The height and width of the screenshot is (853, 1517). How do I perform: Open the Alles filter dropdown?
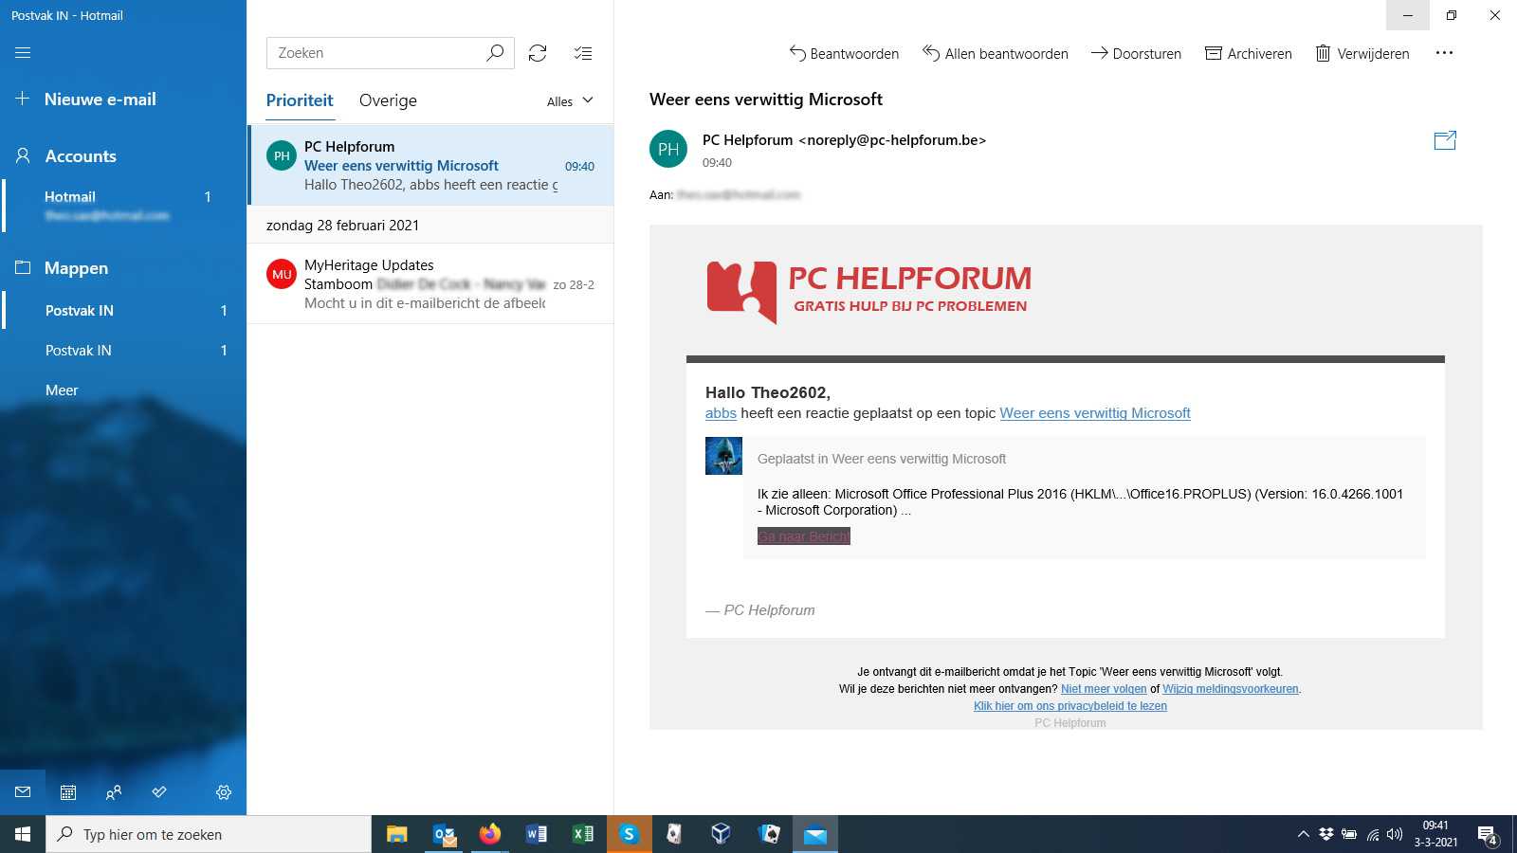(570, 101)
